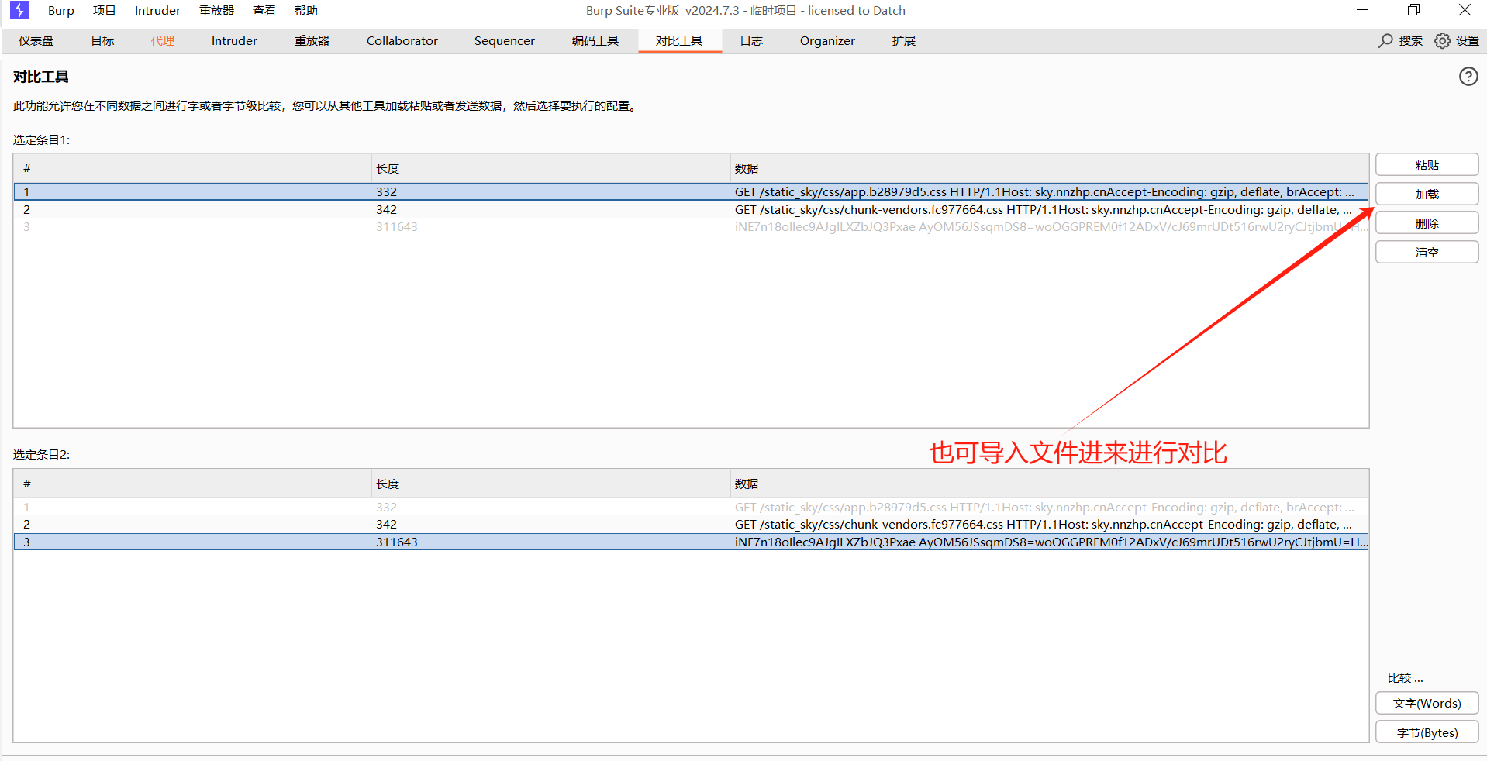The image size is (1487, 761).
Task: Select row with length 342 in 选定条目2
Action: (691, 525)
